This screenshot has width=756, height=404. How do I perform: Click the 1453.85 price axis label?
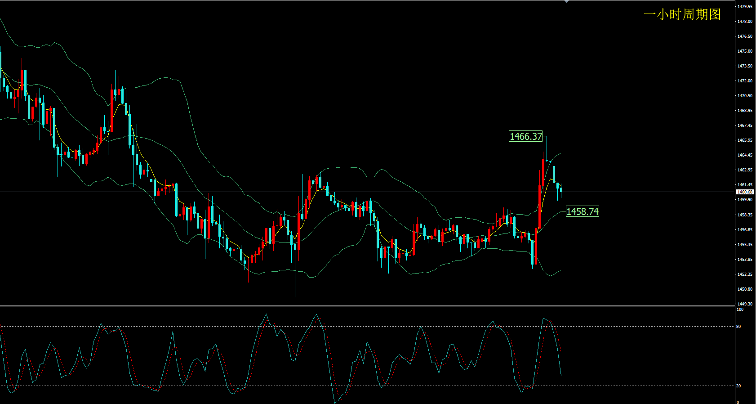click(x=745, y=260)
